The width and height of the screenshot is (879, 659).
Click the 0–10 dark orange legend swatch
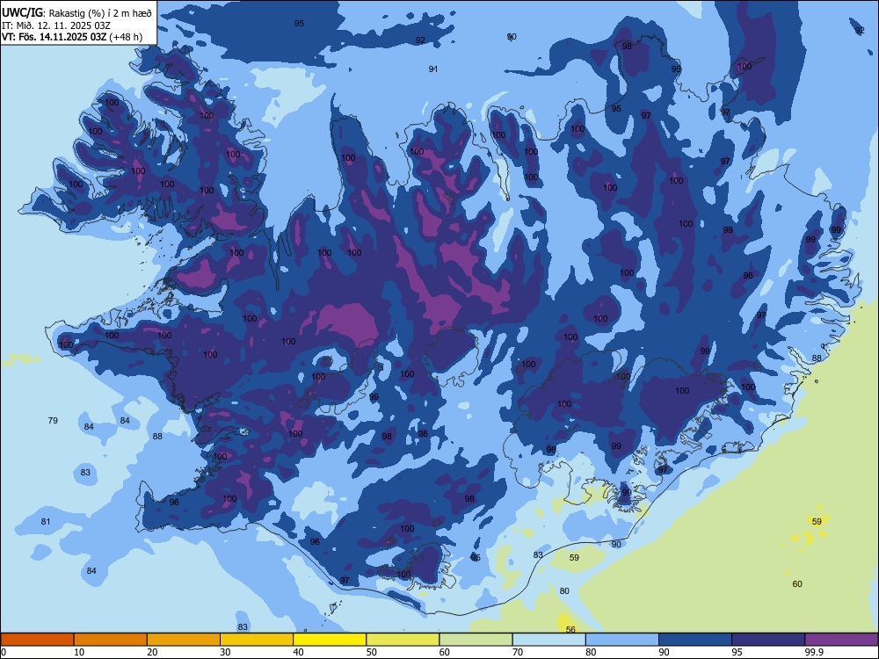tap(37, 640)
